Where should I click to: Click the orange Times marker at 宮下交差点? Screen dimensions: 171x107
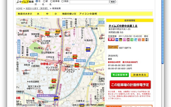(x=58, y=32)
